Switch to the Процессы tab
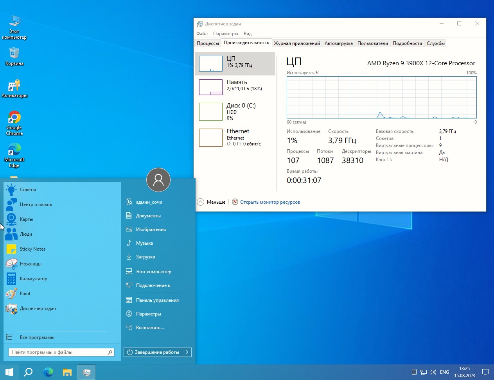This screenshot has width=494, height=380. [208, 43]
